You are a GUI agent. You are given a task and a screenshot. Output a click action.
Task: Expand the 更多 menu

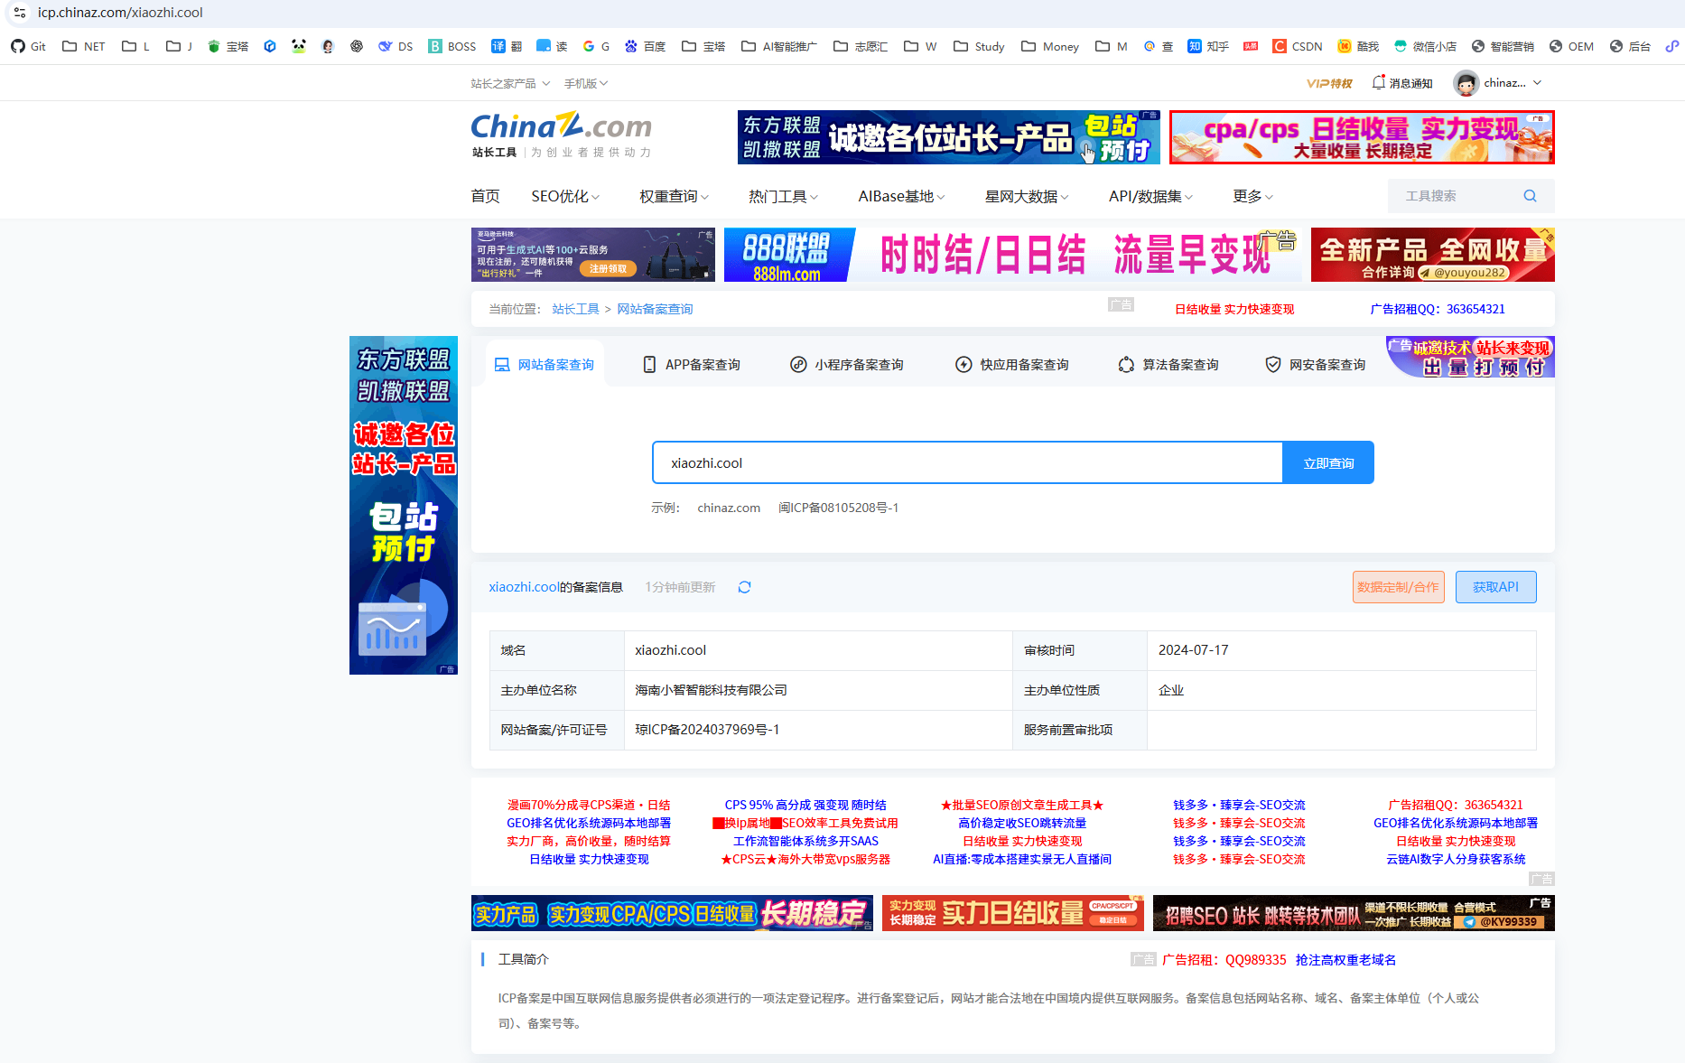pos(1252,196)
